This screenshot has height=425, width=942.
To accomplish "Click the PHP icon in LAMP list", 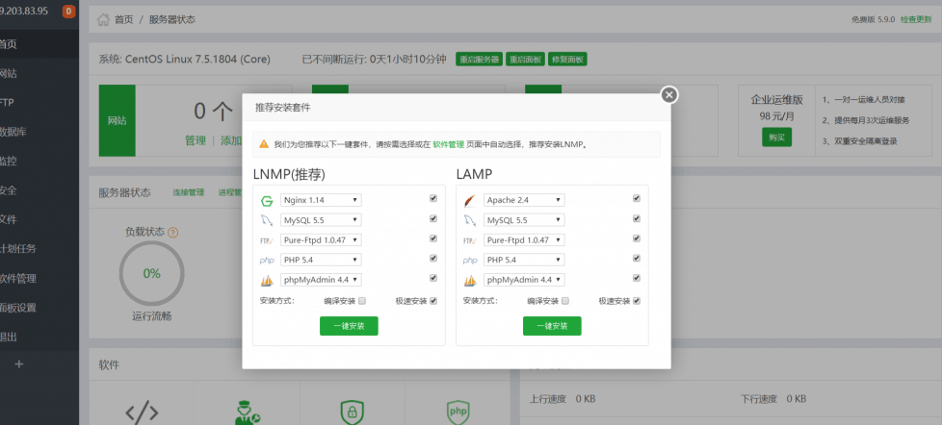I will click(470, 261).
